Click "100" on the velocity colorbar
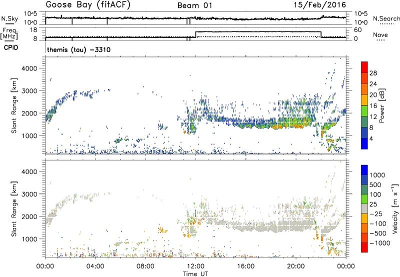The height and width of the screenshot is (277, 400). click(x=375, y=194)
